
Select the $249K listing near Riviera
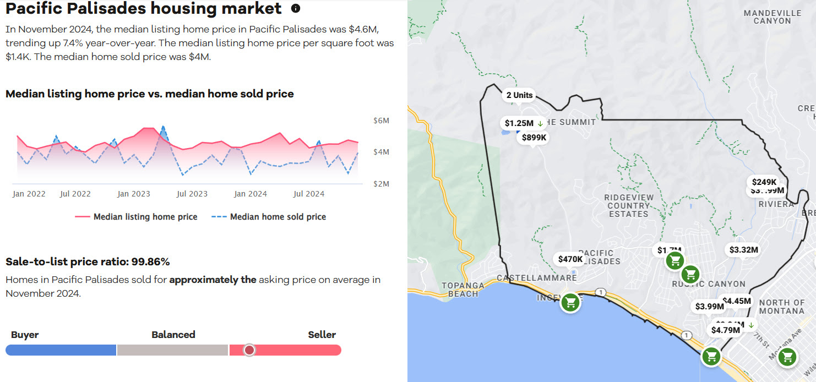point(764,182)
